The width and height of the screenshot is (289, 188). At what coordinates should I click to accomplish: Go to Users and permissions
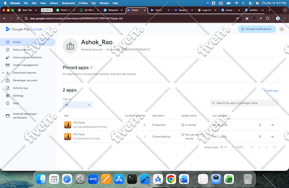pyautogui.click(x=28, y=57)
